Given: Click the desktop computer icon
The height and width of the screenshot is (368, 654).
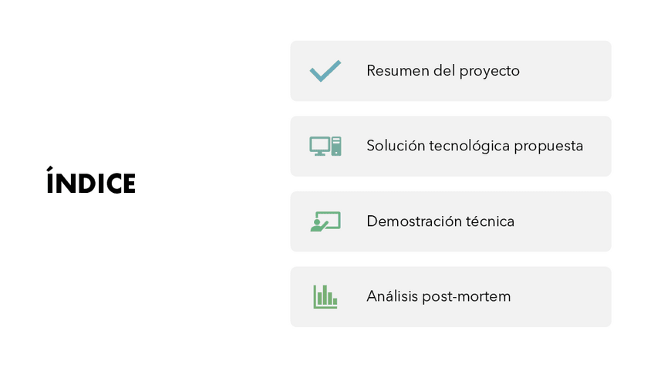Looking at the screenshot, I should pos(325,146).
